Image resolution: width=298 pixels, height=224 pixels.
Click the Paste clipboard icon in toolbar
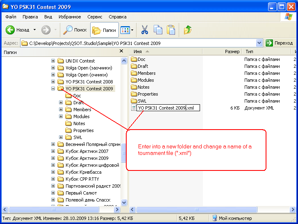pyautogui.click(x=171, y=30)
